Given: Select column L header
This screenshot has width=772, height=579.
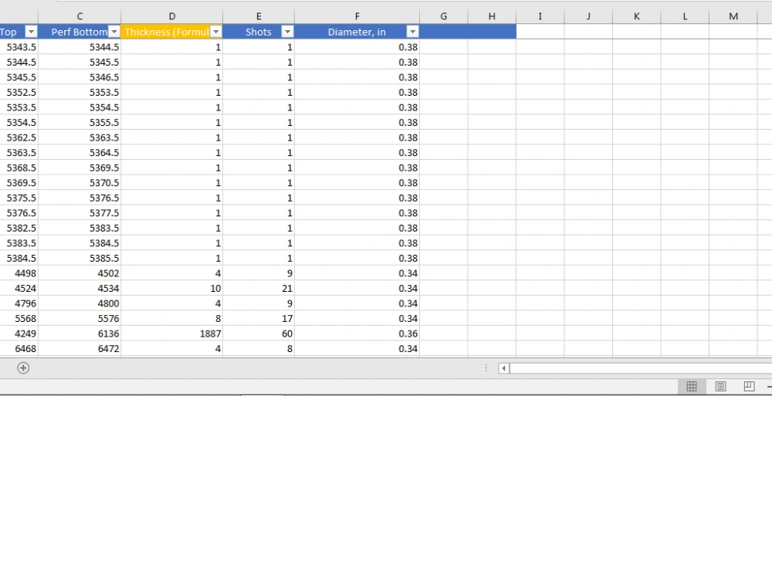Looking at the screenshot, I should point(685,16).
